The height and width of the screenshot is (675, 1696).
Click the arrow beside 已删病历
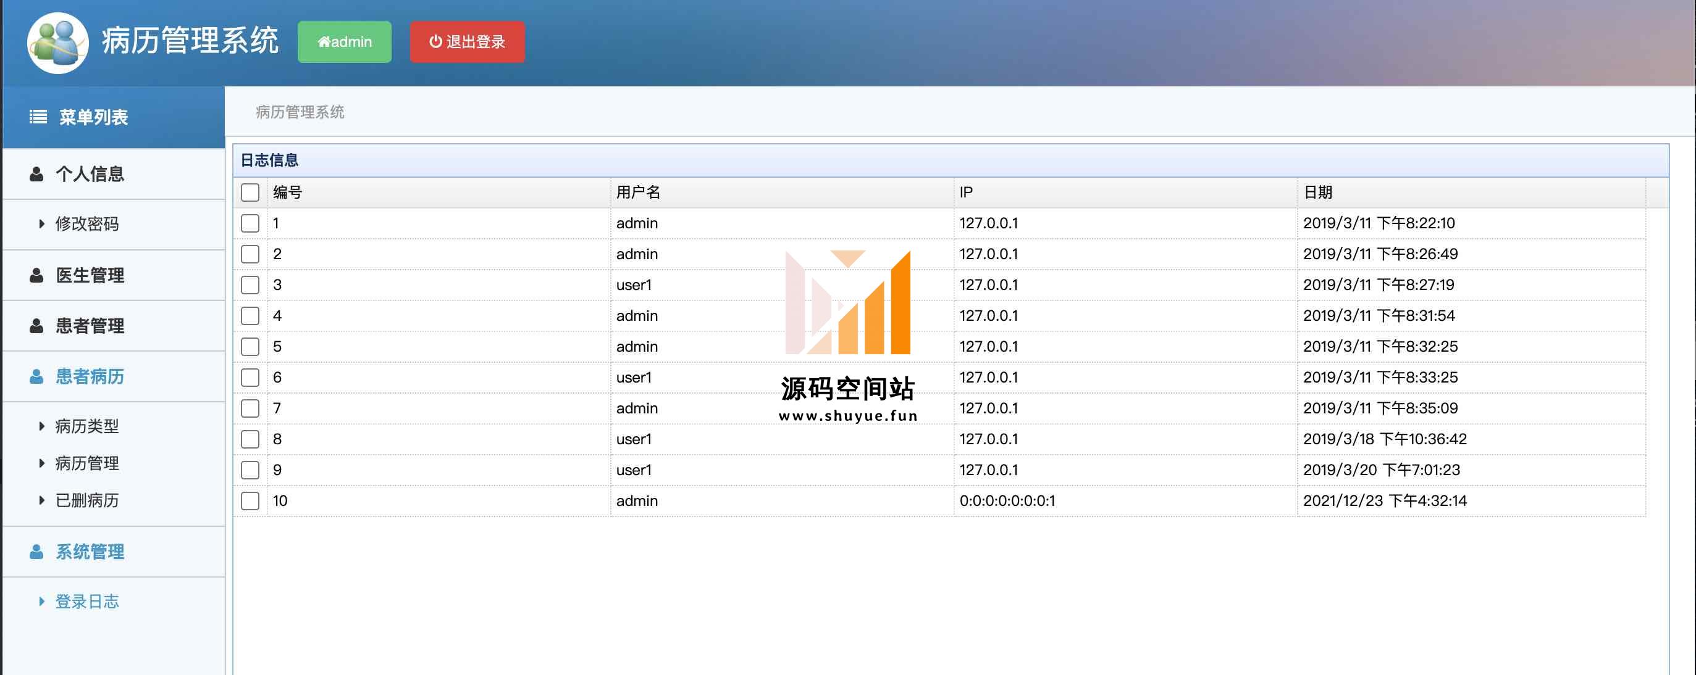(42, 502)
